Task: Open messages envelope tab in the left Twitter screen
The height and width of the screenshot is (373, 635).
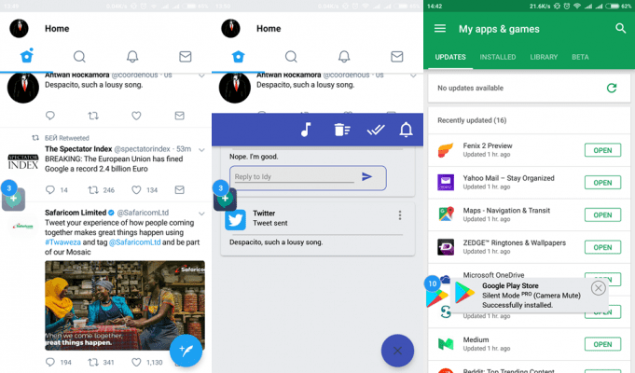Action: [185, 56]
